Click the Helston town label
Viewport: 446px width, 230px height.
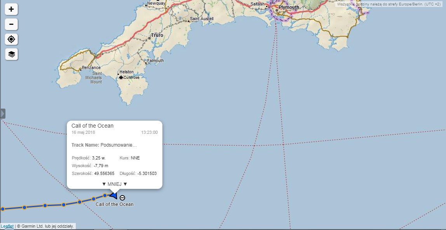coord(127,72)
